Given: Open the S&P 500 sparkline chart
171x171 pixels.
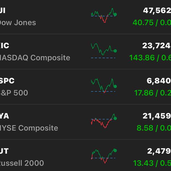Looking at the screenshot, I should [104, 85].
